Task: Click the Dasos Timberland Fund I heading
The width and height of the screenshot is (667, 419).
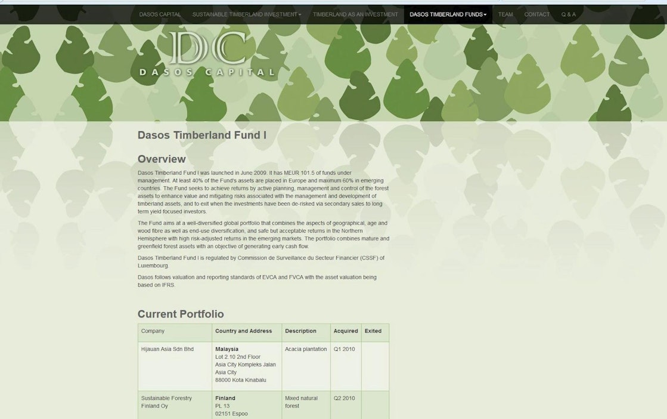Action: pyautogui.click(x=201, y=135)
